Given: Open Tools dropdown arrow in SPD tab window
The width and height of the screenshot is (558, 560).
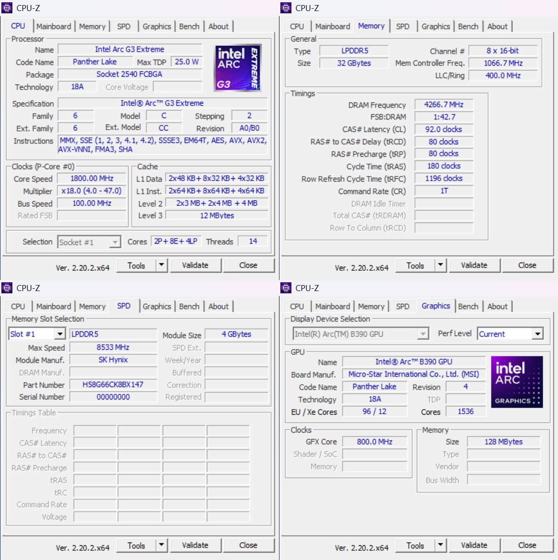Looking at the screenshot, I should pos(161,545).
